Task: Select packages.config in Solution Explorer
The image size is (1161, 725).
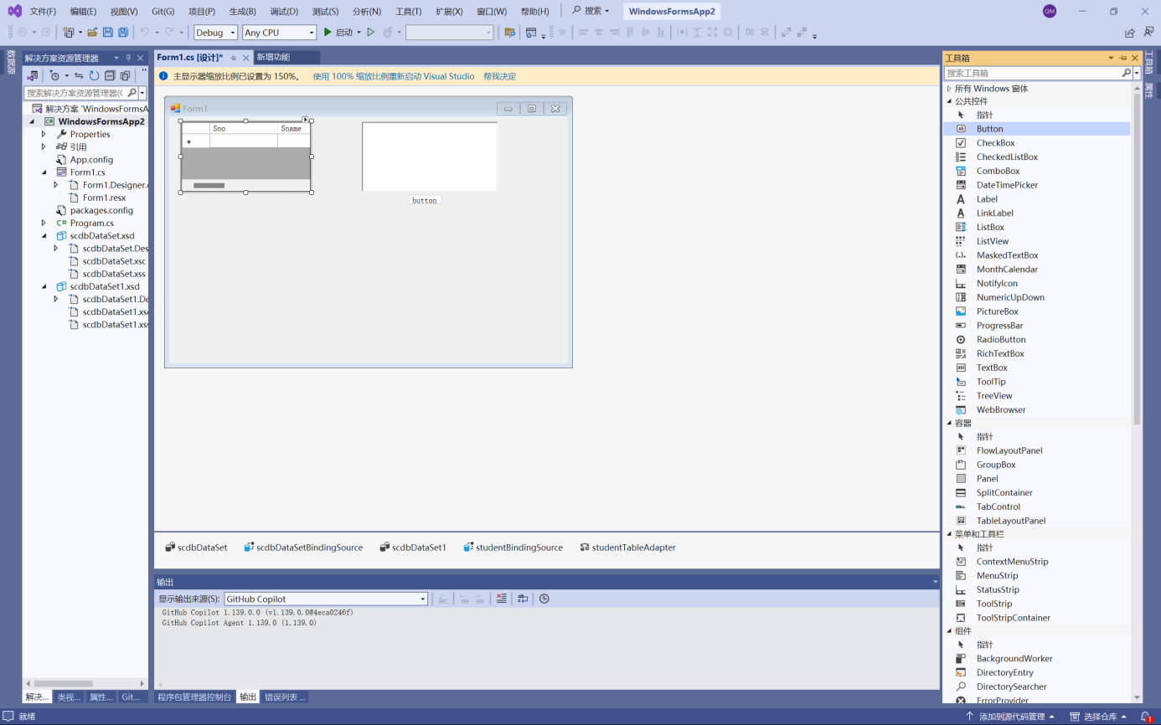Action: pos(101,210)
